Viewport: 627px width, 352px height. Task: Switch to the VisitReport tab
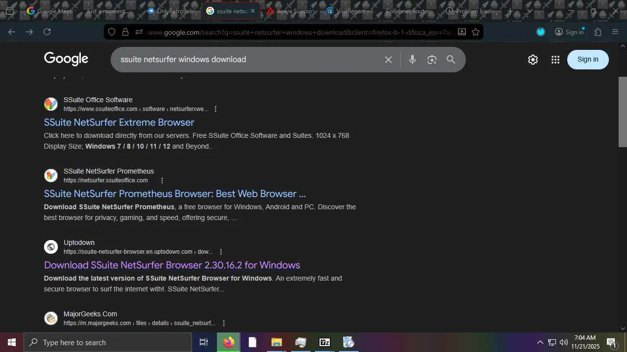pyautogui.click(x=350, y=11)
